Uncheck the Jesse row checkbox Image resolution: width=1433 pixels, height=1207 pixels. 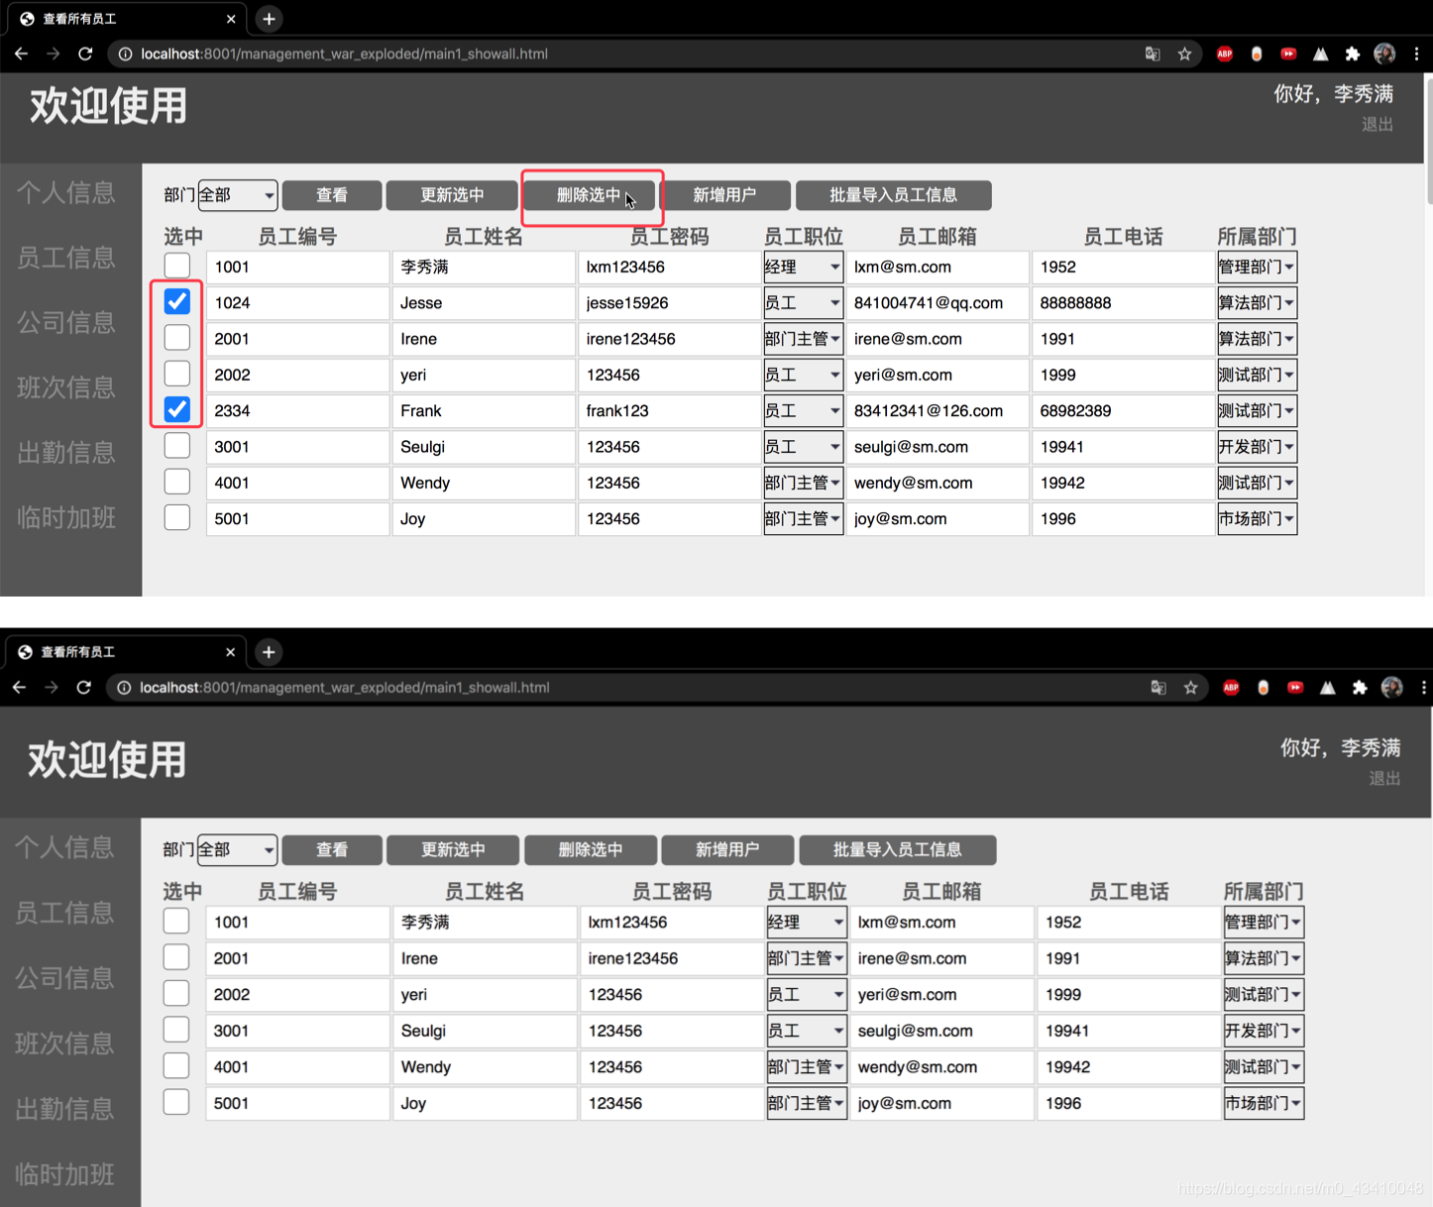coord(177,301)
